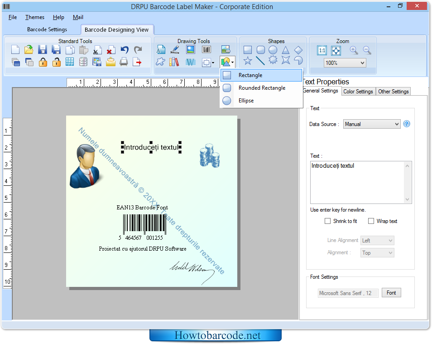Open the image library tool

(x=226, y=50)
